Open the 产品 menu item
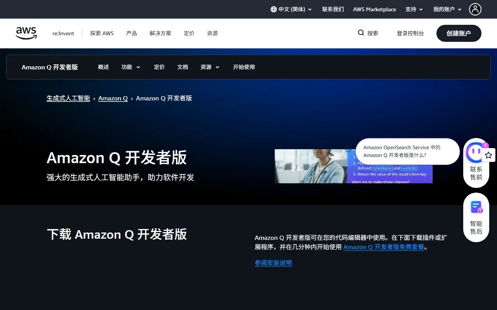This screenshot has height=310, width=497. click(x=132, y=33)
